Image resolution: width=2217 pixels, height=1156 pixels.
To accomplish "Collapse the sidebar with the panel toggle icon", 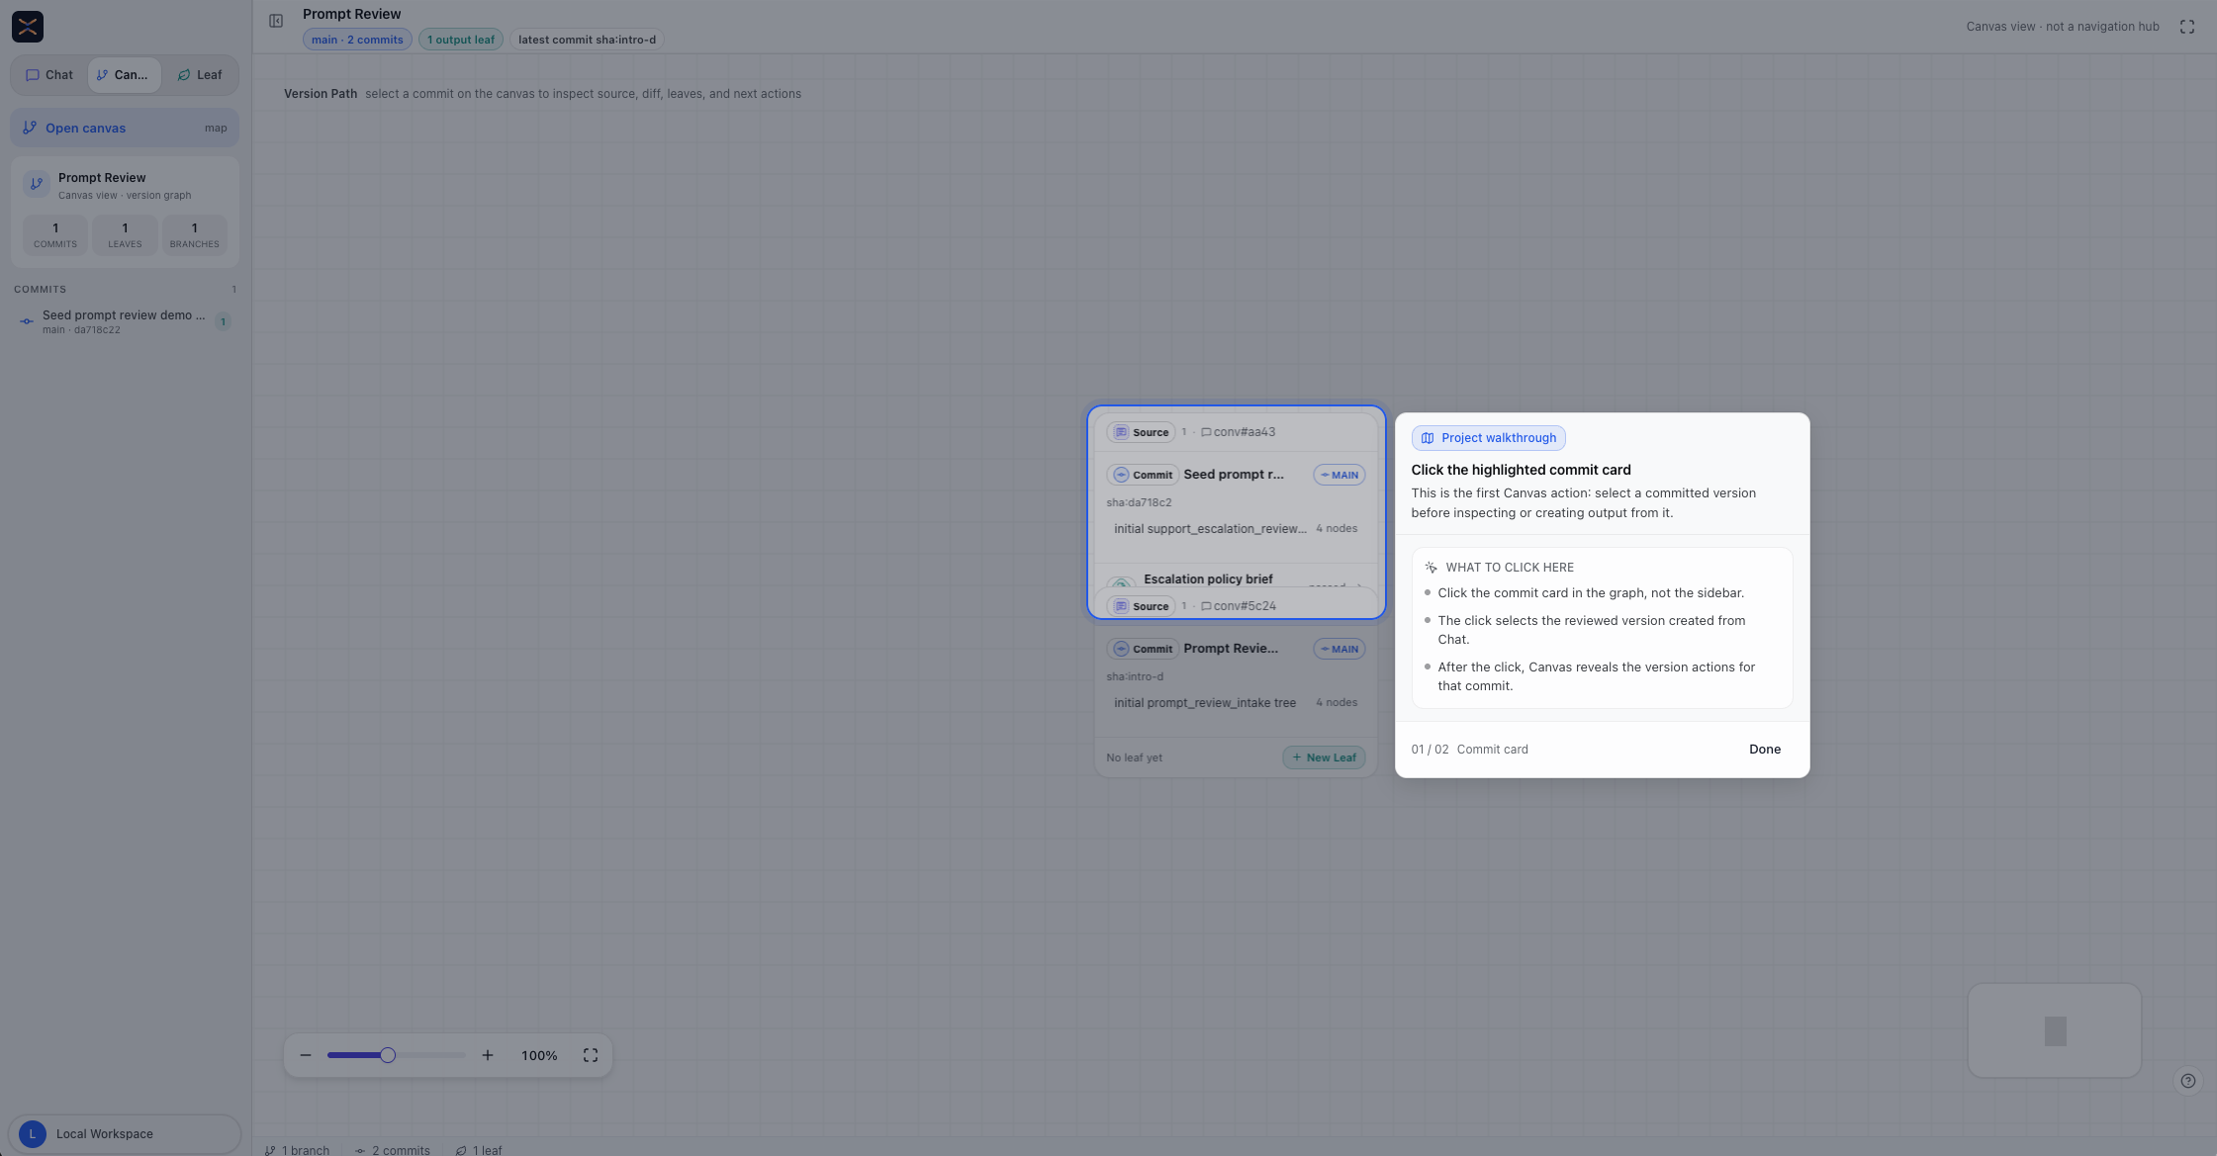I will [x=276, y=21].
